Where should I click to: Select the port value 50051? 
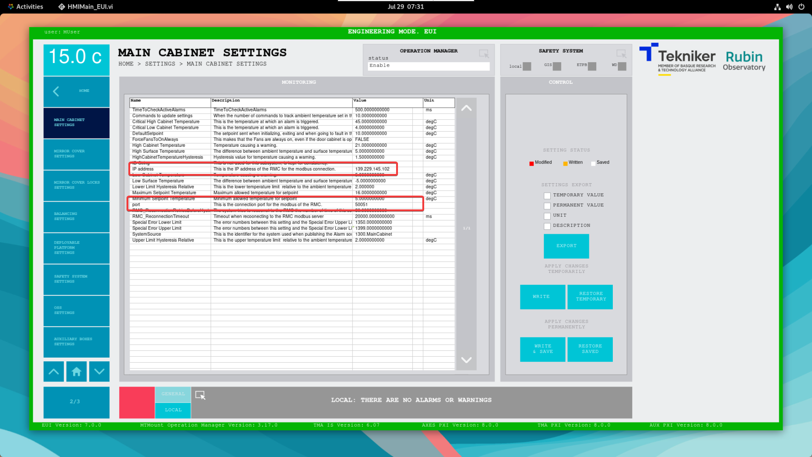[362, 205]
